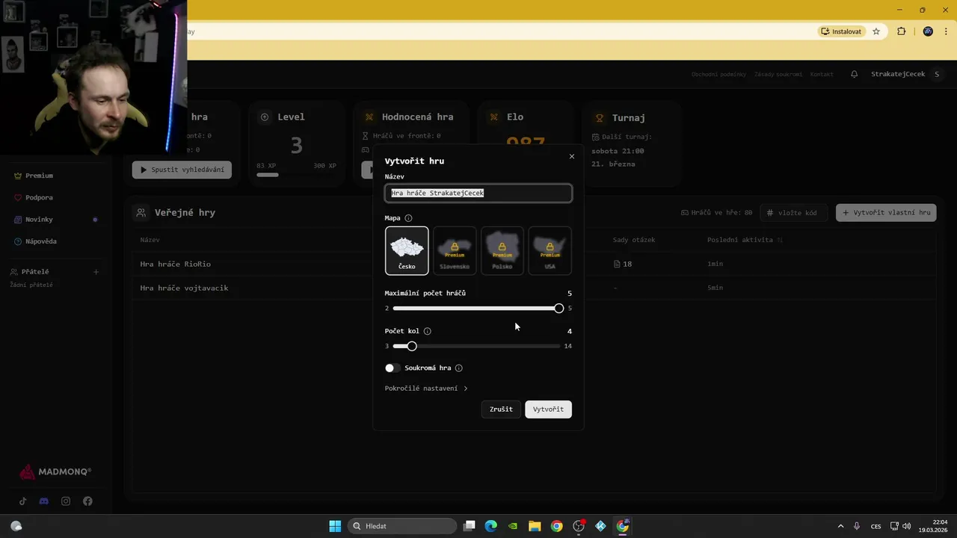Open the TikTok social icon

pos(23,501)
